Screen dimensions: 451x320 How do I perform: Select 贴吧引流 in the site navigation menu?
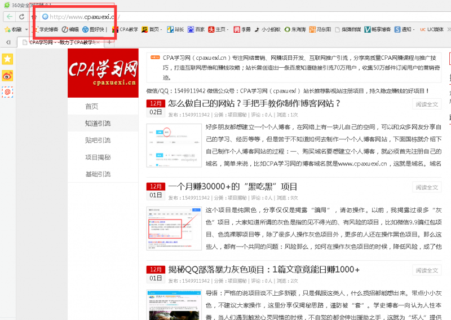(x=98, y=140)
